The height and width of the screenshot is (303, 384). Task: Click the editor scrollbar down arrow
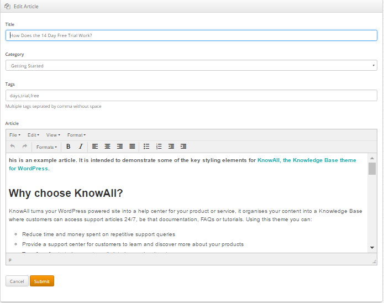[372, 248]
